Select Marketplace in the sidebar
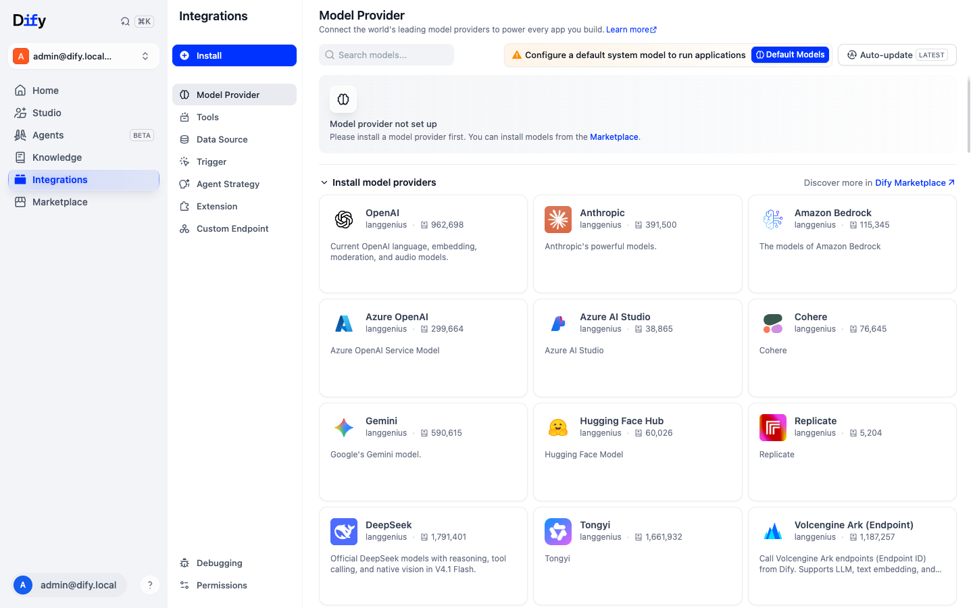973x608 pixels. [84, 202]
